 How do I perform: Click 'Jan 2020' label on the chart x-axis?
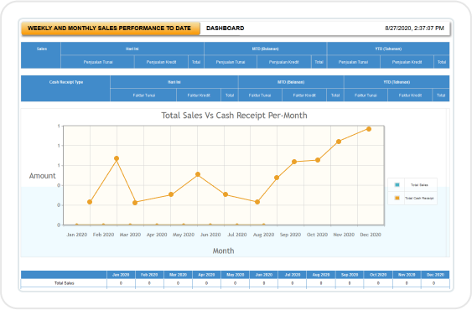tap(77, 235)
